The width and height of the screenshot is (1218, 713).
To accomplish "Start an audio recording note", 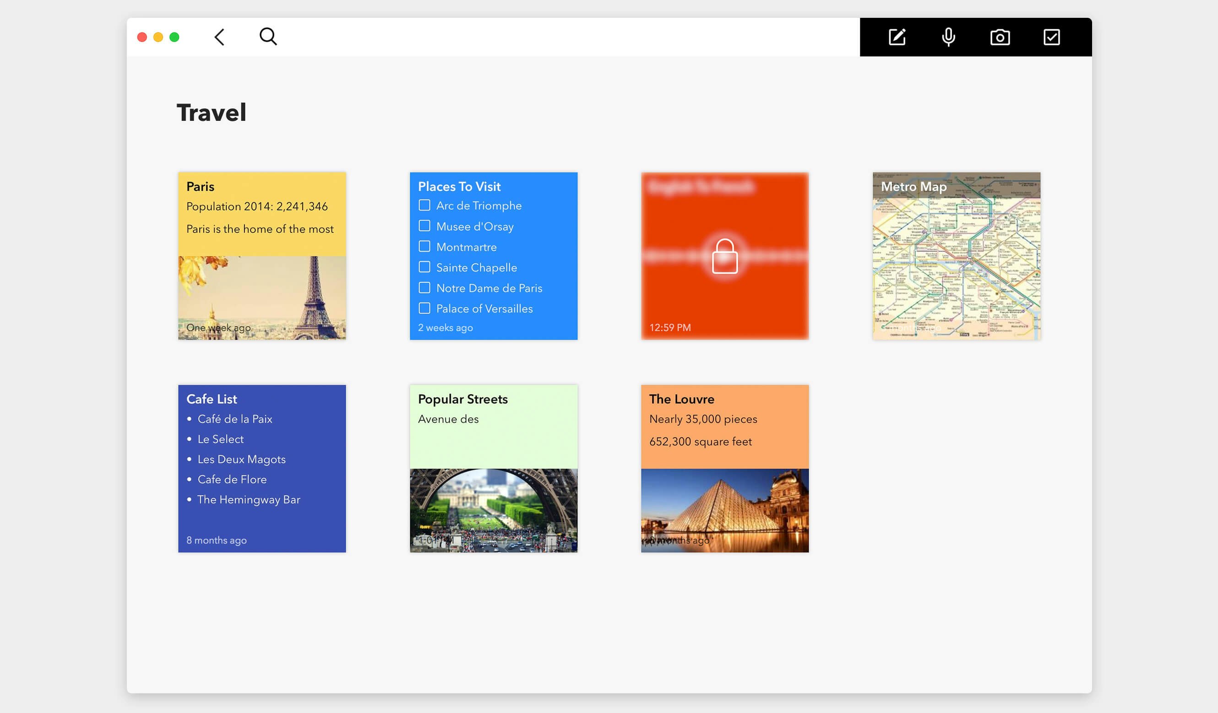I will (948, 37).
